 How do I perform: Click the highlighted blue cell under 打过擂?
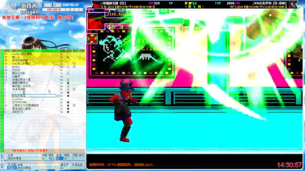pyautogui.click(x=12, y=168)
